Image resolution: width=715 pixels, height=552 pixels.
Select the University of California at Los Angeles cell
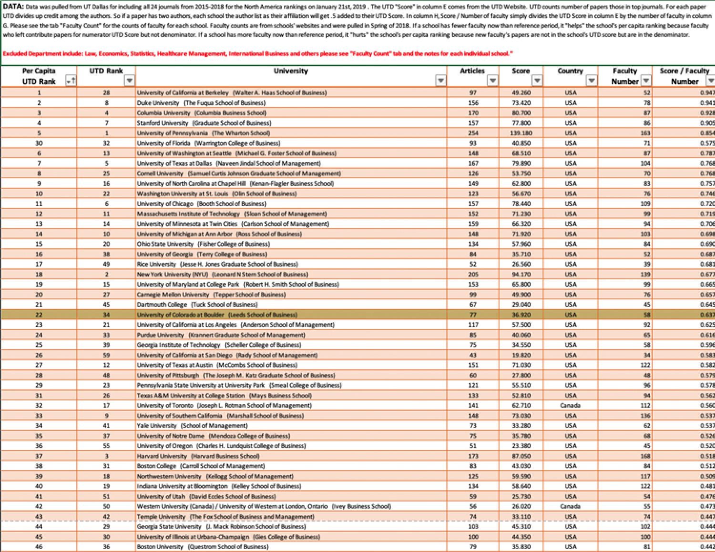[291, 325]
